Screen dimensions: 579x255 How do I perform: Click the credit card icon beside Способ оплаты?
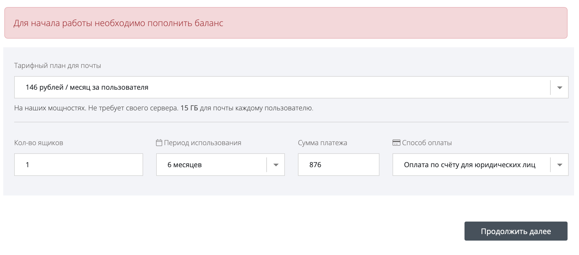click(x=396, y=143)
